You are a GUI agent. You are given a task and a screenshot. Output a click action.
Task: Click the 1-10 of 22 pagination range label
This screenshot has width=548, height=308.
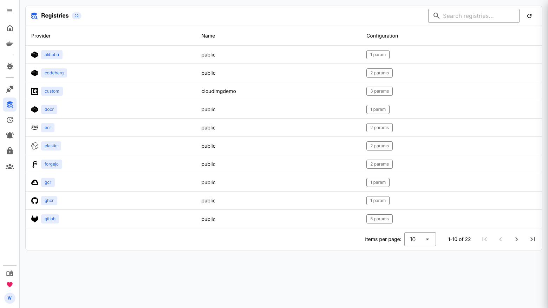459,239
